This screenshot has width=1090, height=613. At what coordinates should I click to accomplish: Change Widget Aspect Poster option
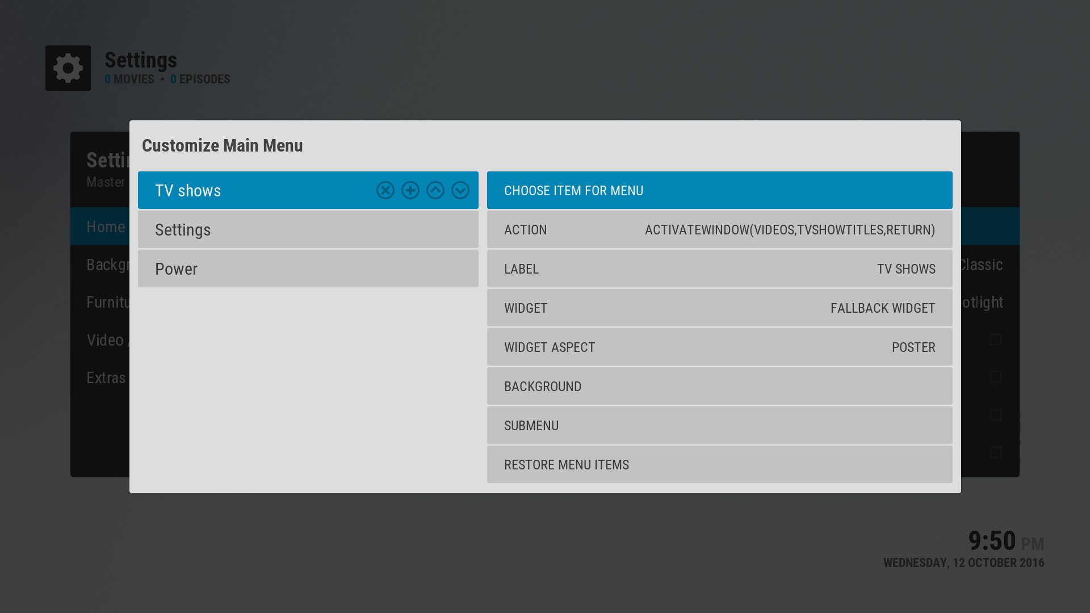point(719,347)
